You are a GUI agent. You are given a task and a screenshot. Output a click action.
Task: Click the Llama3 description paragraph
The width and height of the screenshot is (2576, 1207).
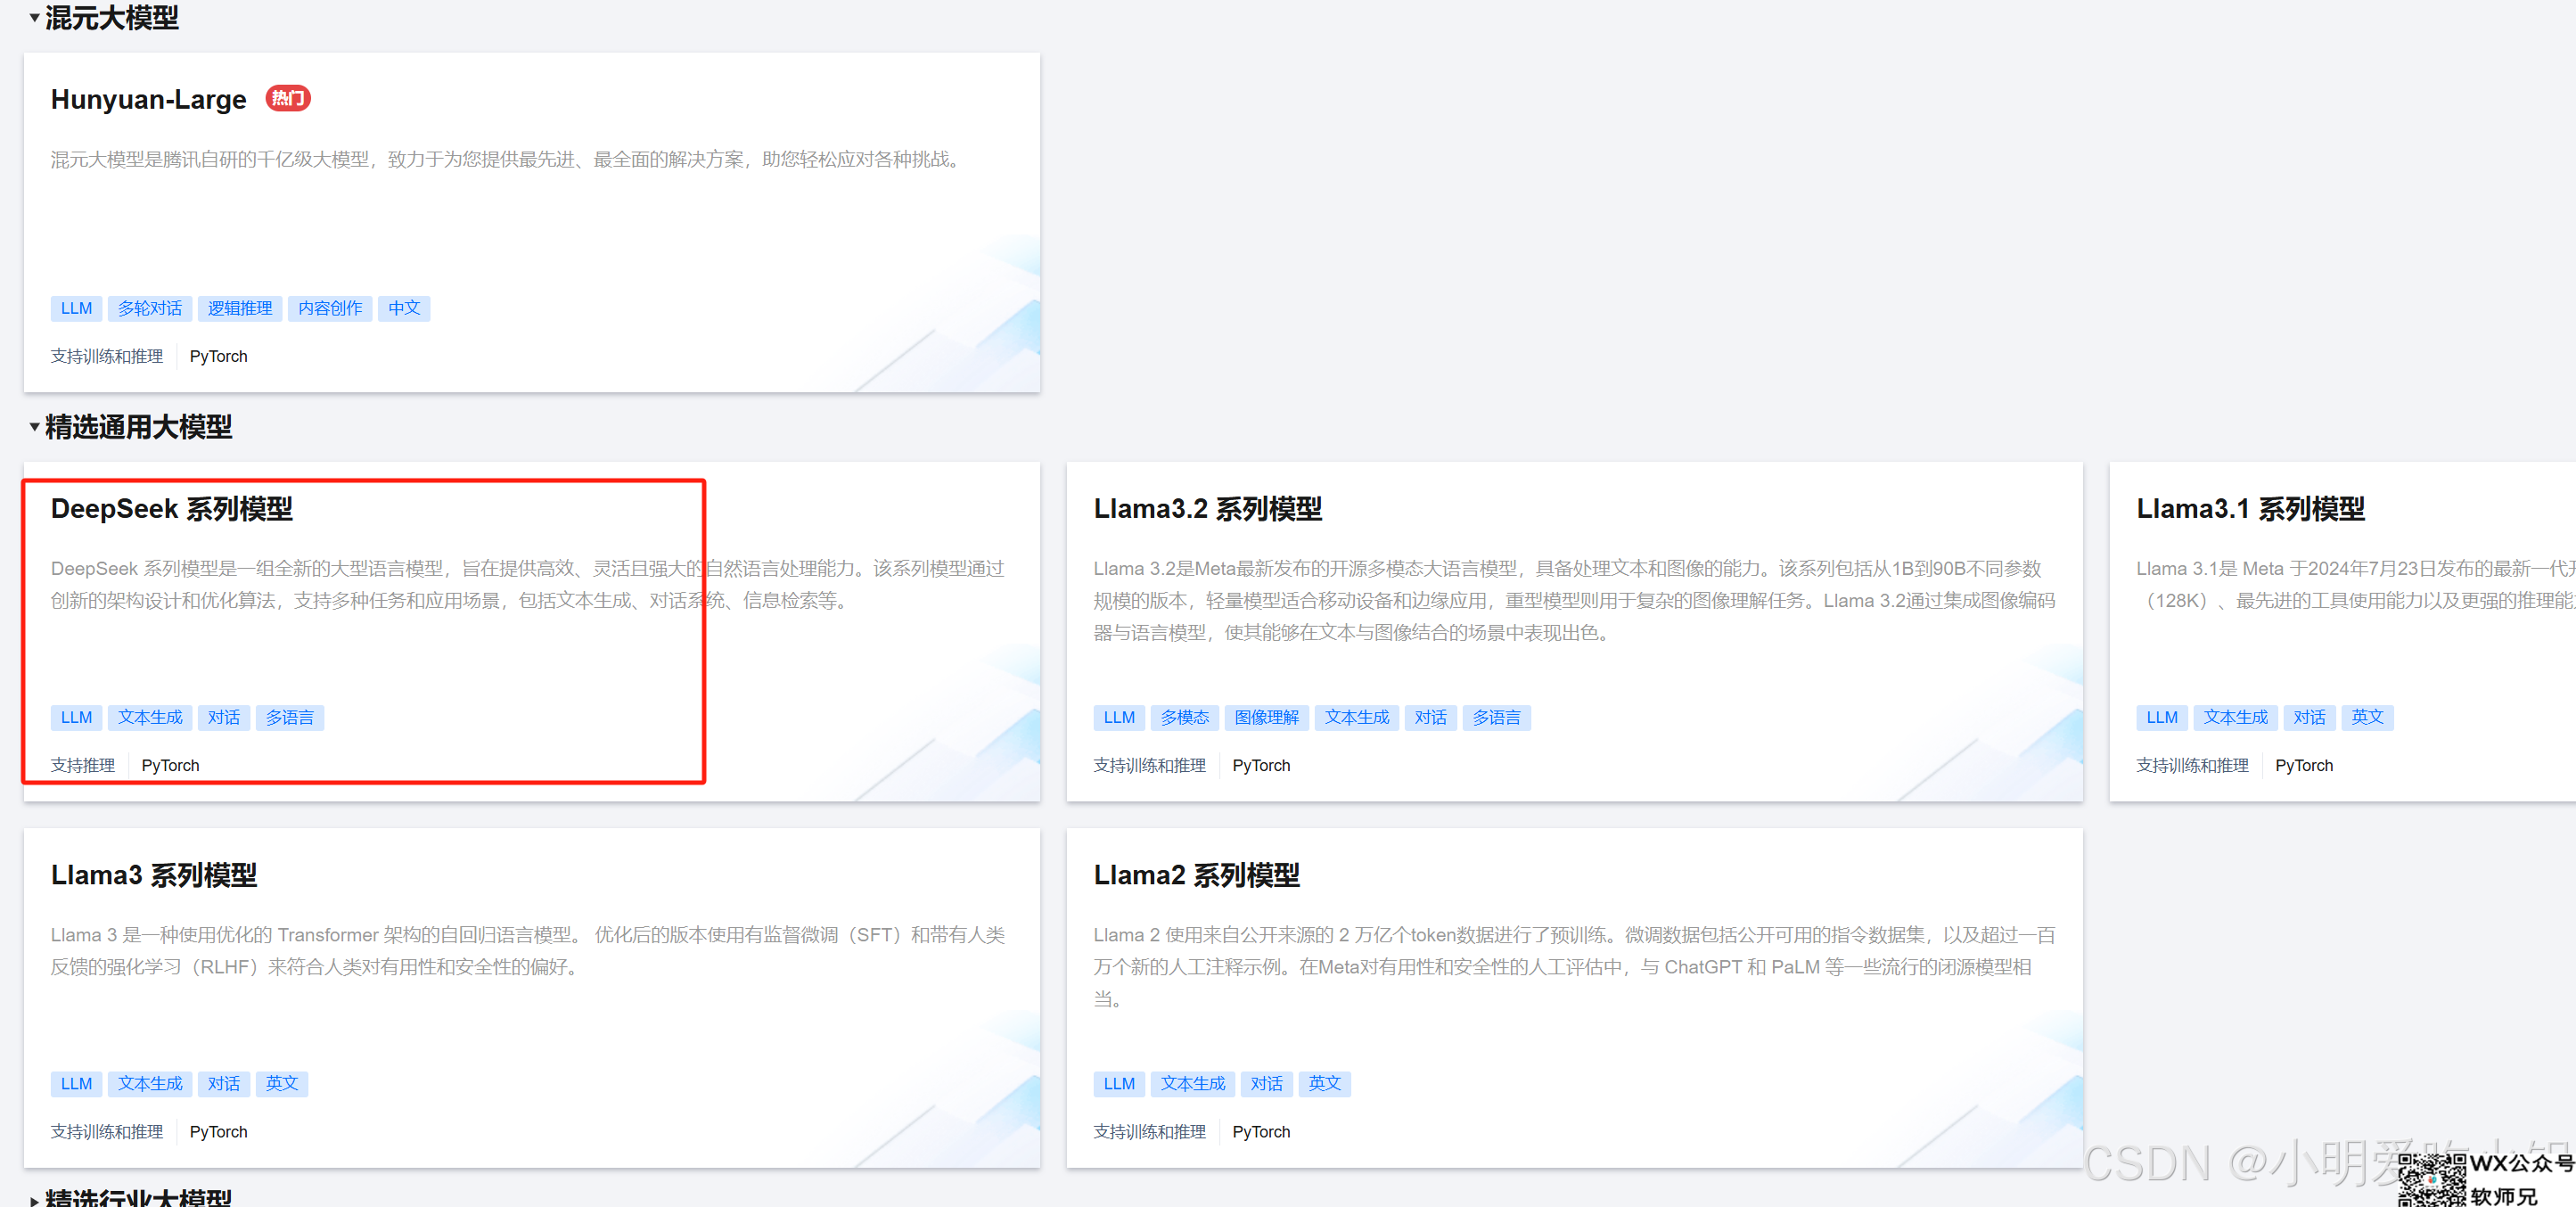[528, 950]
